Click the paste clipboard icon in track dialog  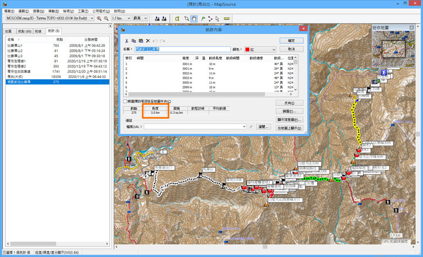140,40
